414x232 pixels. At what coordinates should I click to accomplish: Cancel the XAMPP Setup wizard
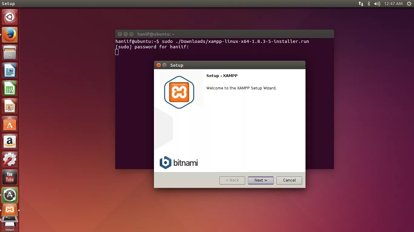[289, 180]
